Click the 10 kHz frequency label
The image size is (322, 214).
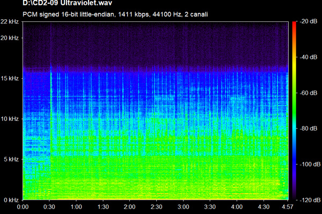point(10,119)
